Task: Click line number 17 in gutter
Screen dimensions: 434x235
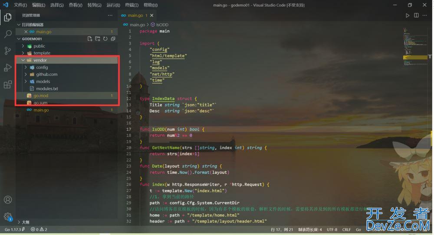Action: point(129,129)
